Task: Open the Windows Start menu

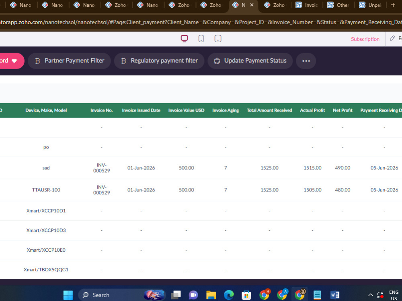Action: coord(68,295)
